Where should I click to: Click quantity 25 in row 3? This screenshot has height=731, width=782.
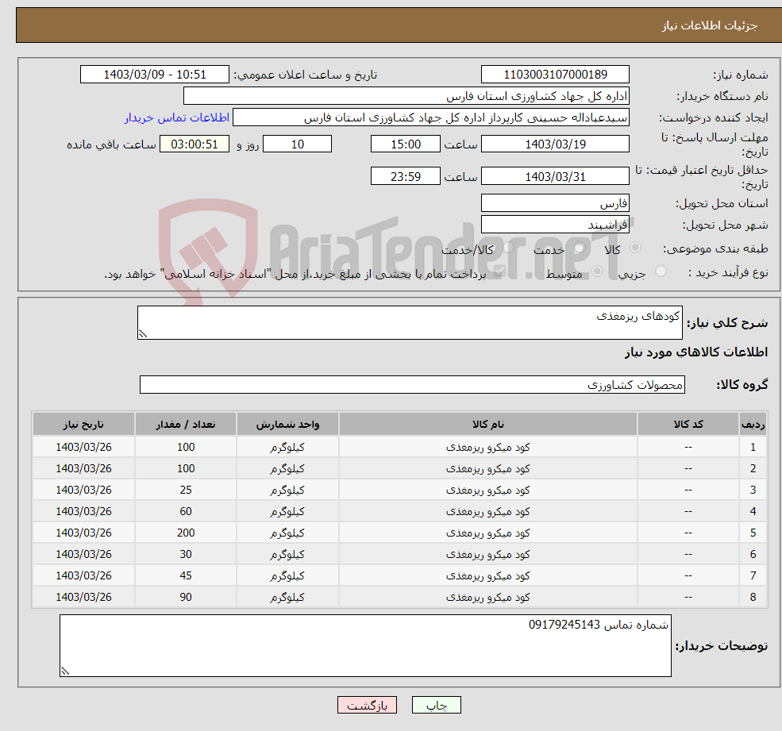(186, 490)
